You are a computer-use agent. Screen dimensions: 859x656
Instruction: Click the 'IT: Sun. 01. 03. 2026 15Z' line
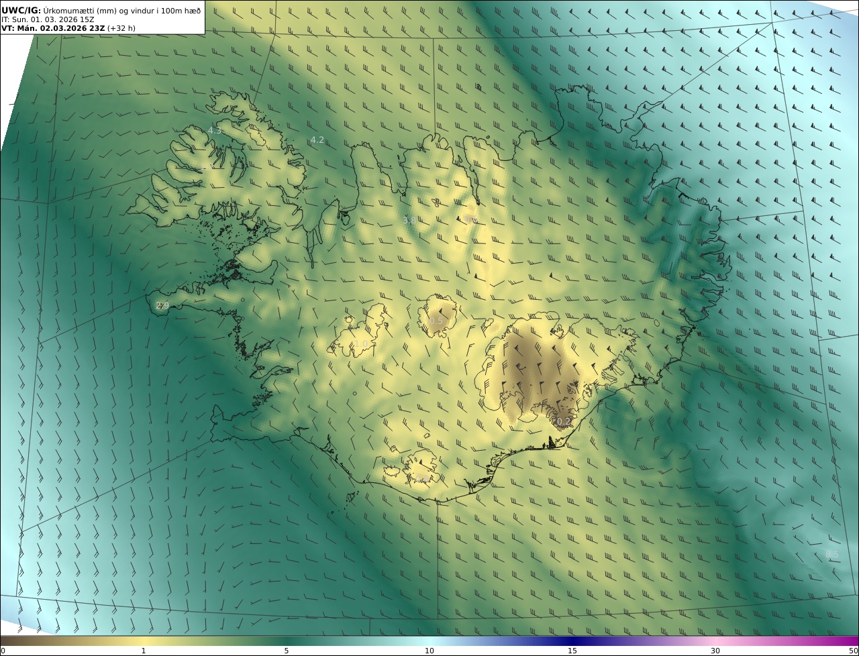click(48, 19)
